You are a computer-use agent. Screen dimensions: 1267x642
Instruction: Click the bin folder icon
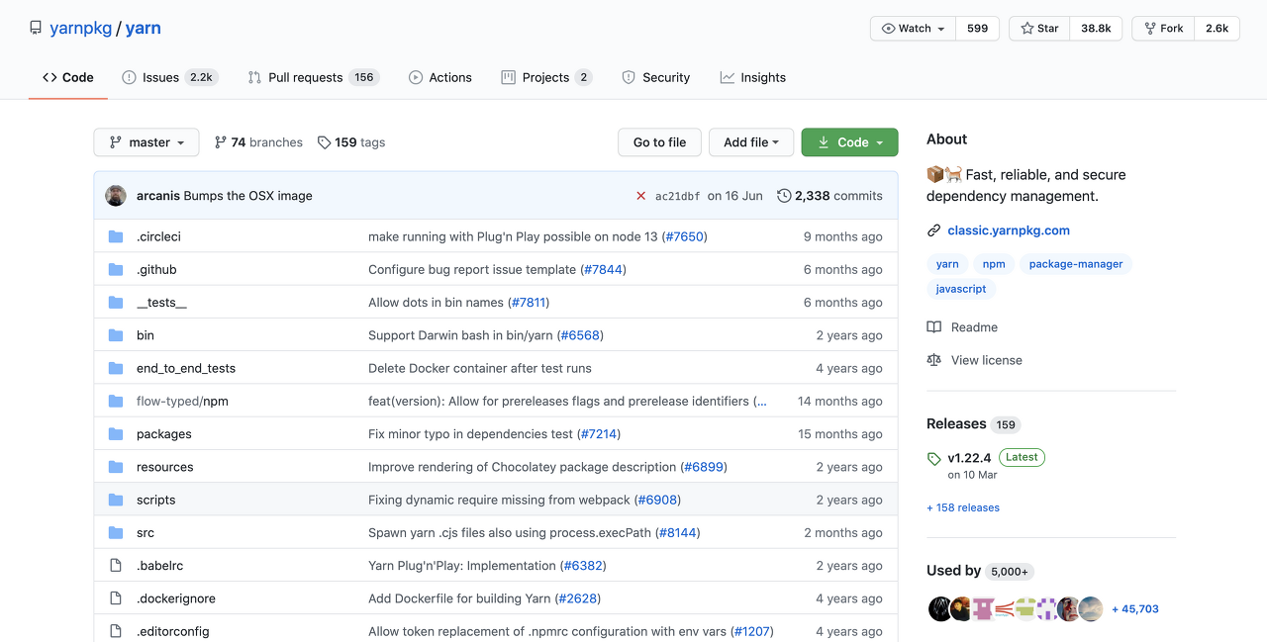[x=116, y=335]
